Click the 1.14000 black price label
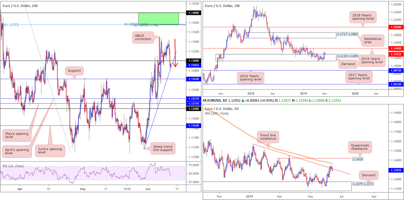Viewport: 404px width, 200px height. coord(193,13)
